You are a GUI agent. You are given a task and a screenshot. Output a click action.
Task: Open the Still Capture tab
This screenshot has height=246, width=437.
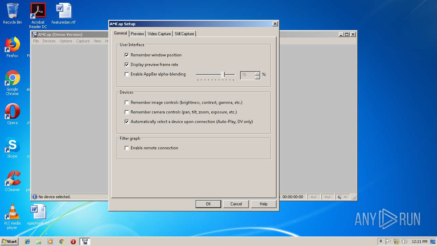coord(184,34)
